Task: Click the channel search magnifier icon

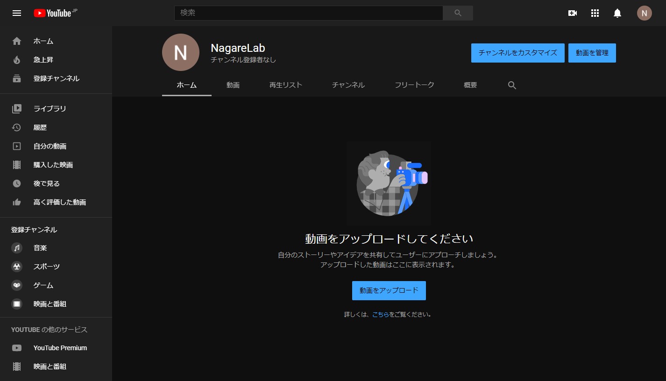Action: click(512, 85)
